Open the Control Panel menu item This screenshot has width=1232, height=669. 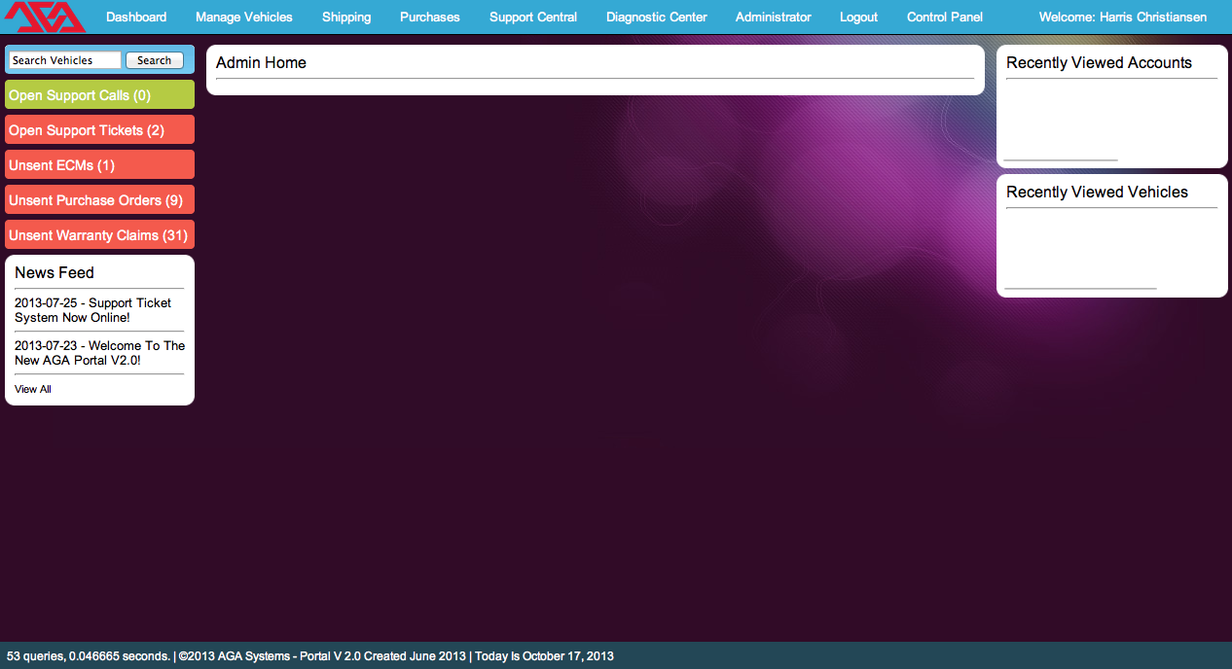click(x=945, y=18)
